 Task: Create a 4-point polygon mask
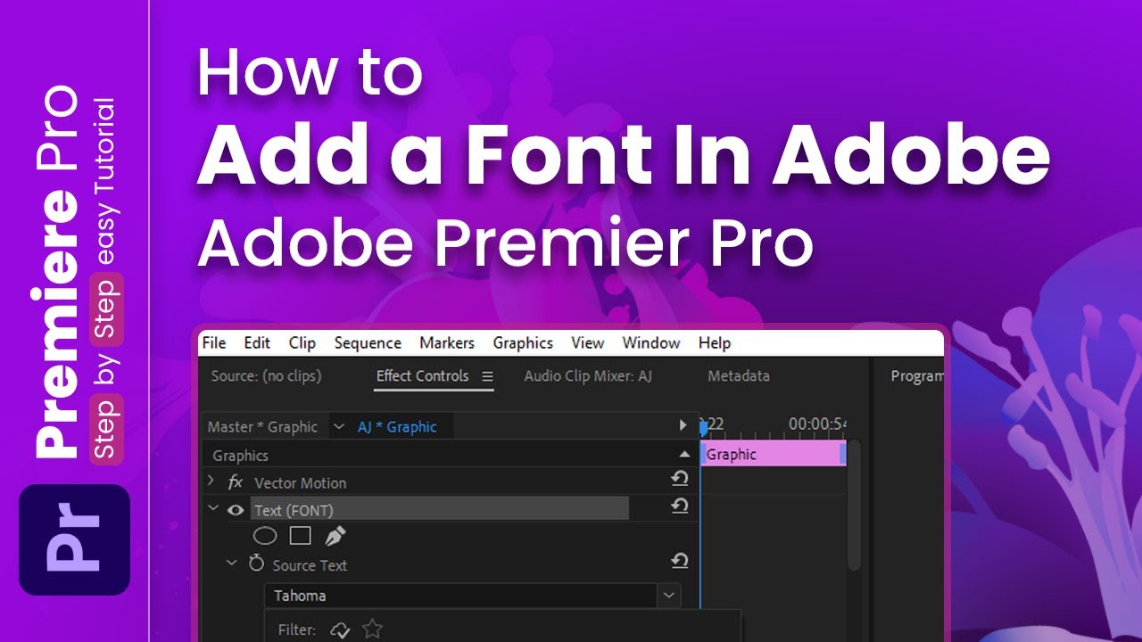tap(301, 537)
